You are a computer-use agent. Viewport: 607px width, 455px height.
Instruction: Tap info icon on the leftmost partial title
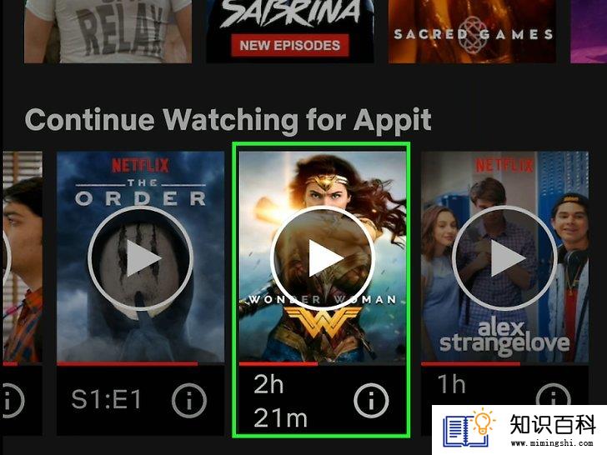pos(12,401)
